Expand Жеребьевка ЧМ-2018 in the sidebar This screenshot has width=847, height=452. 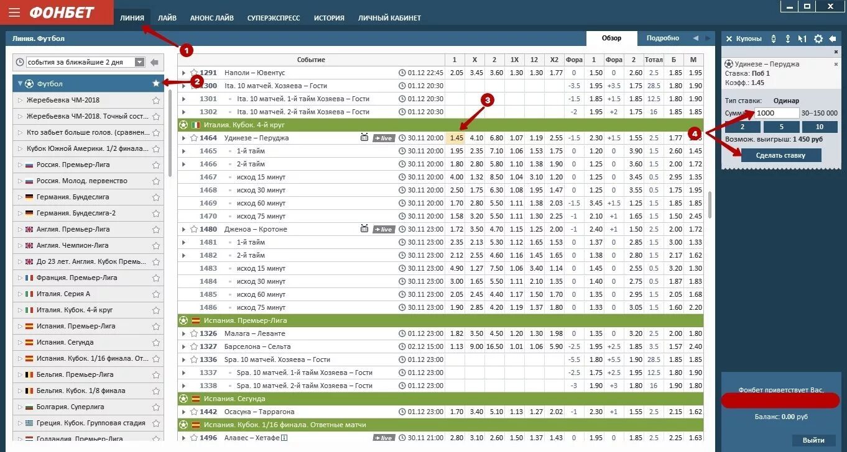point(20,100)
